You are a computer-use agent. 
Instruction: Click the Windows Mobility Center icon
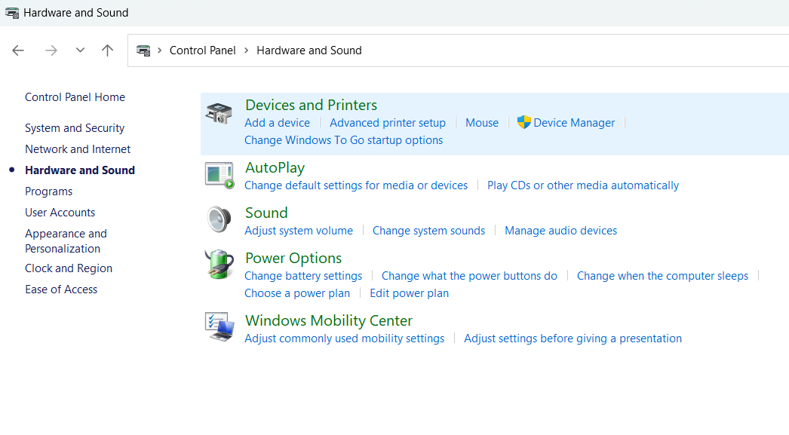[219, 327]
